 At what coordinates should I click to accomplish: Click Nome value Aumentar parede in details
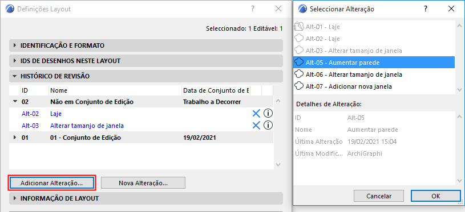(x=373, y=130)
